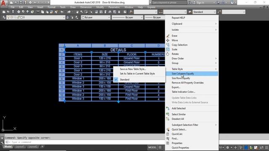Open the File menu
The width and height of the screenshot is (269, 151).
point(13,7)
